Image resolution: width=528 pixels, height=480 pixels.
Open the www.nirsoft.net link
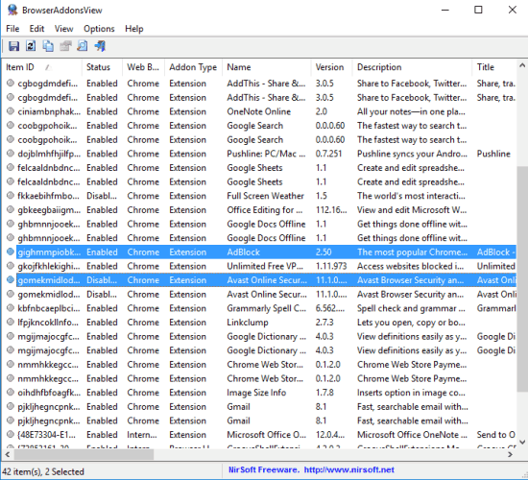(348, 469)
